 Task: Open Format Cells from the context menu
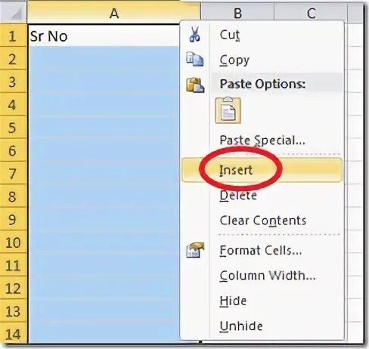coord(262,250)
